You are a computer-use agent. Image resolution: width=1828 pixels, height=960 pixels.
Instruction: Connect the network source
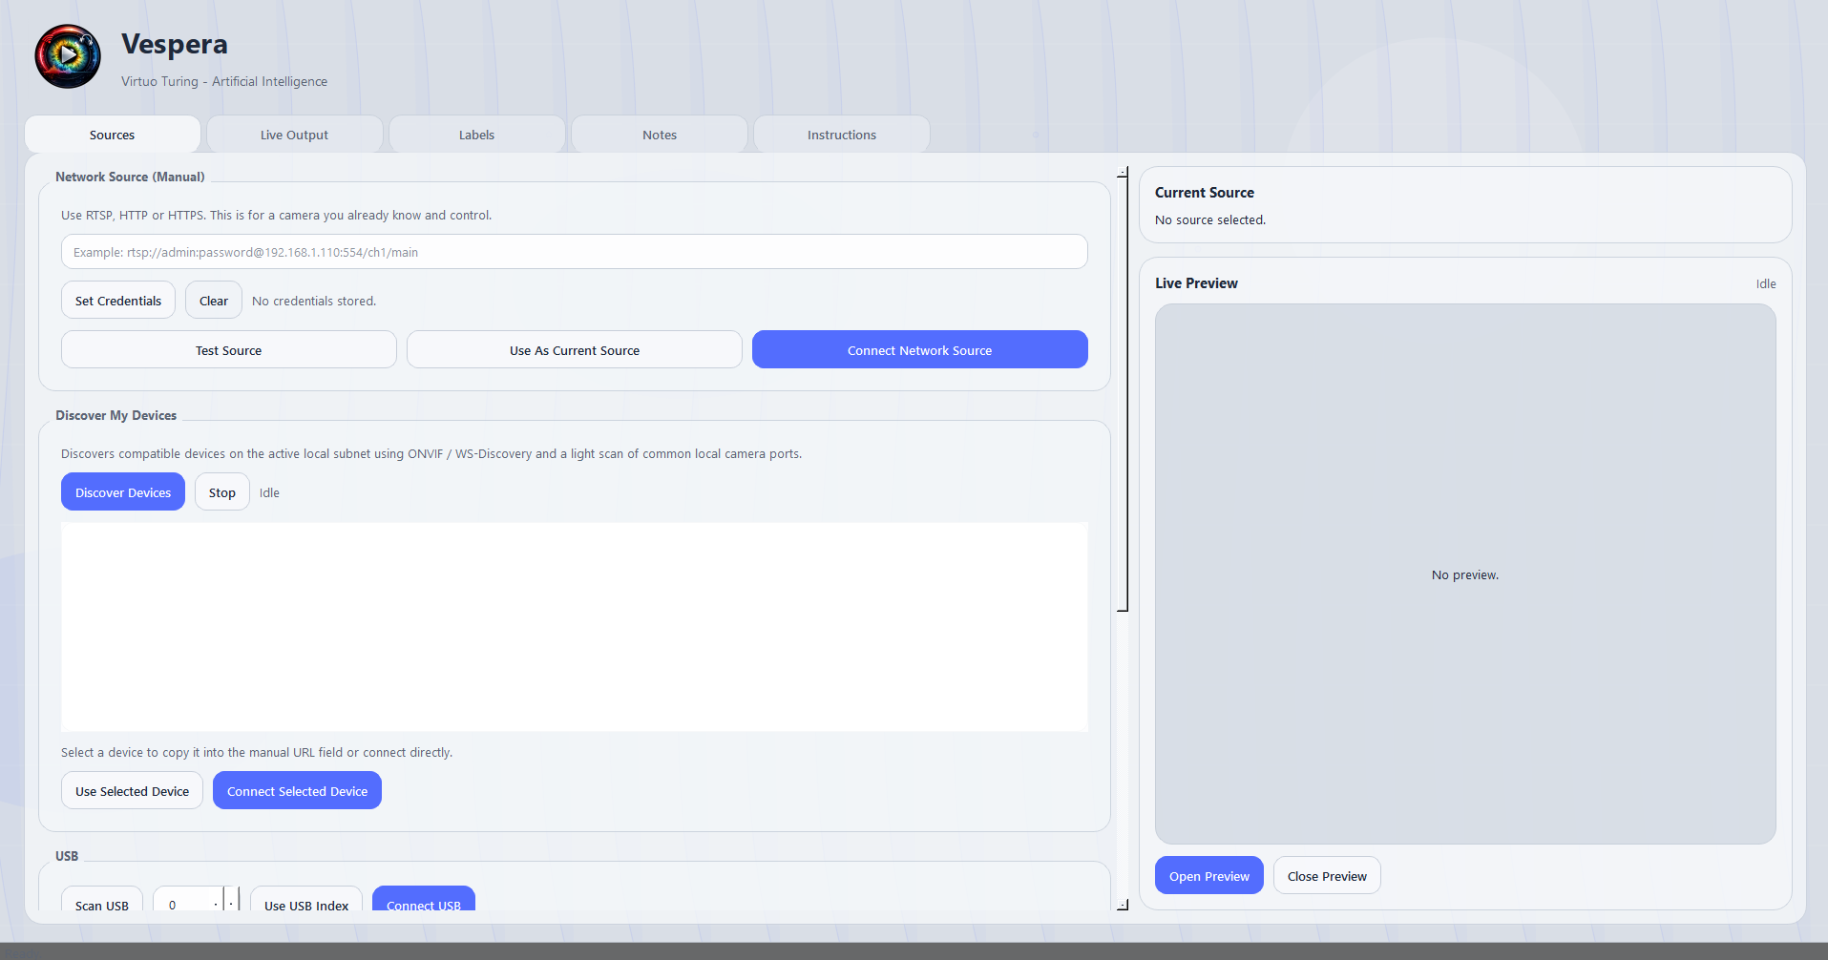(918, 349)
